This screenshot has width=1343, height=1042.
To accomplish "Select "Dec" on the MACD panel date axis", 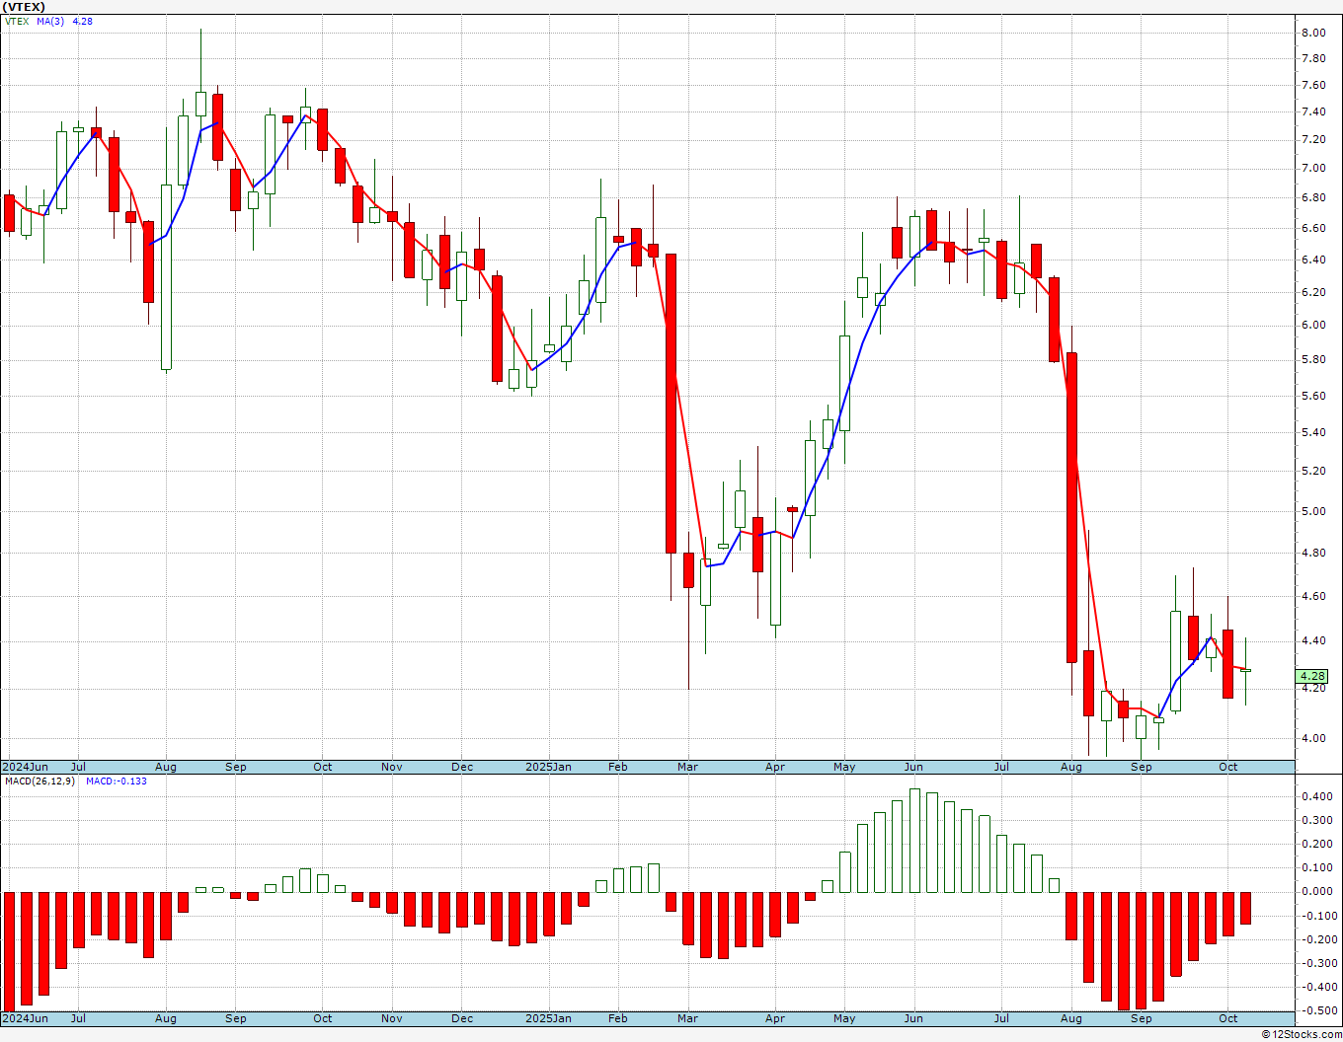I will coord(462,1018).
